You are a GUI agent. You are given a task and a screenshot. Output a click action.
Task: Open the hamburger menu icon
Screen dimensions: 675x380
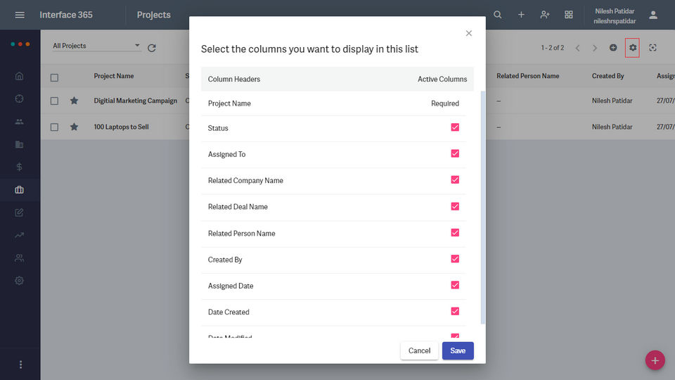click(20, 15)
